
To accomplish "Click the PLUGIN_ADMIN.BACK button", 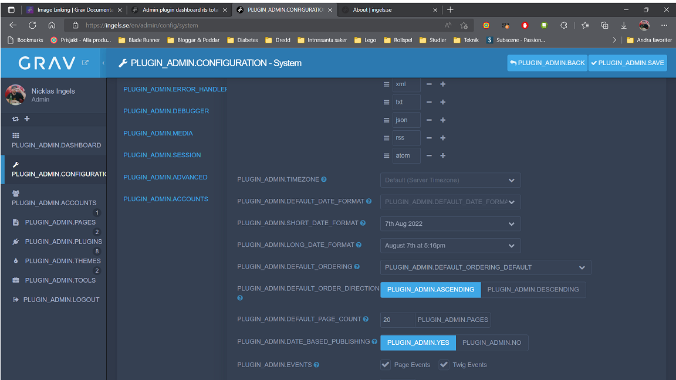I will (x=547, y=63).
